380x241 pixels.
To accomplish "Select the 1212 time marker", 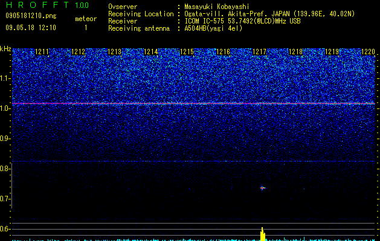I will coord(79,52).
